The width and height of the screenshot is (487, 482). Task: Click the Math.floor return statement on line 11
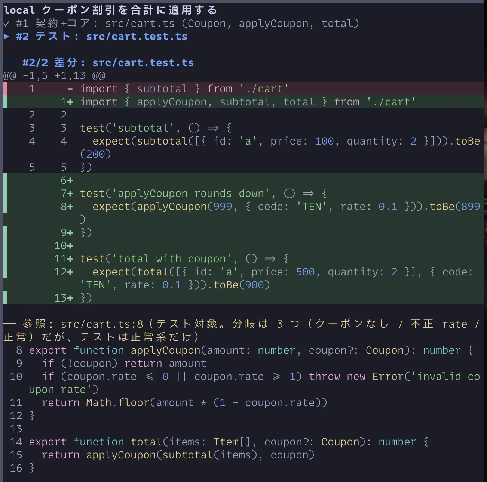[185, 403]
